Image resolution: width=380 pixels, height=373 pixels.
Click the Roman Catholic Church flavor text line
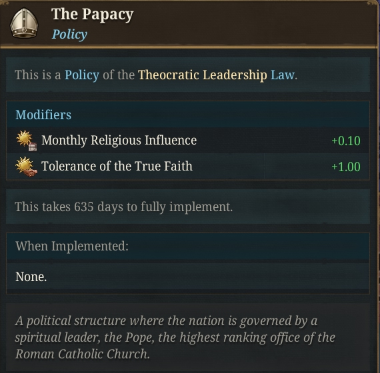pyautogui.click(x=83, y=354)
